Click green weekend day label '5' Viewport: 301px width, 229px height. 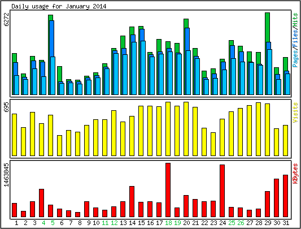point(53,223)
